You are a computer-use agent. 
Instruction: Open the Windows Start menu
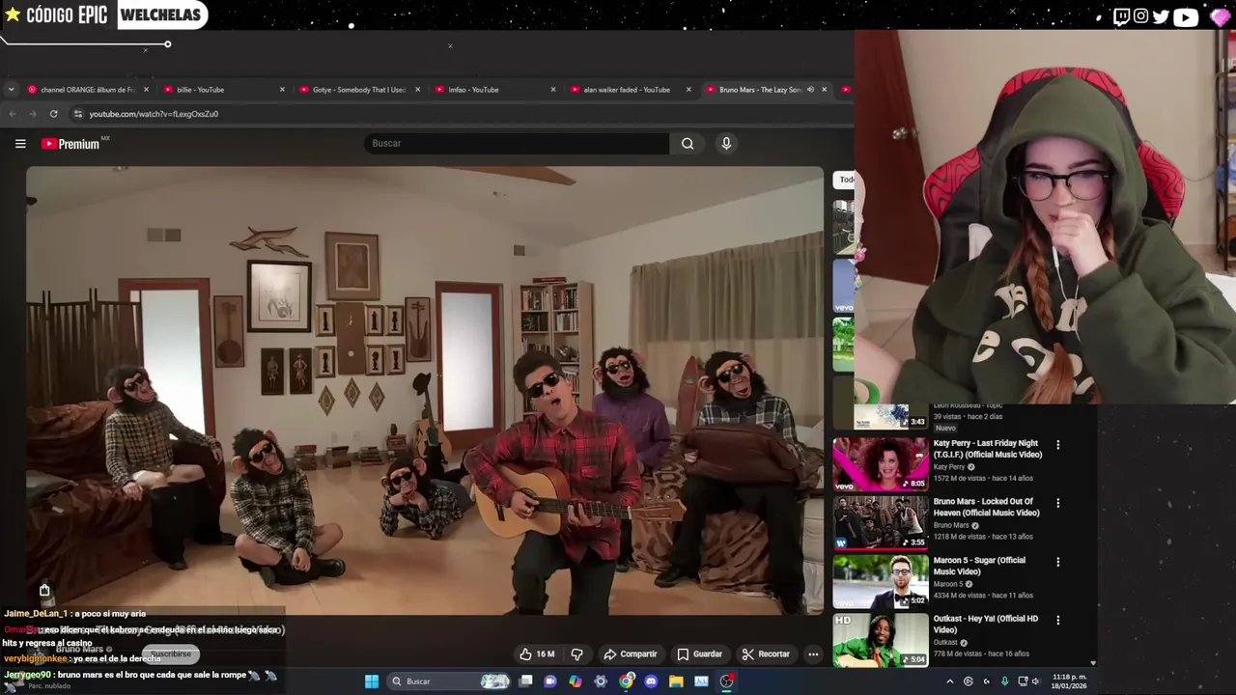click(372, 681)
